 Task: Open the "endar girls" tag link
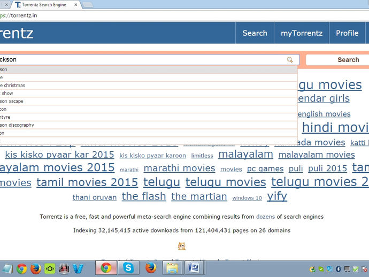(324, 98)
